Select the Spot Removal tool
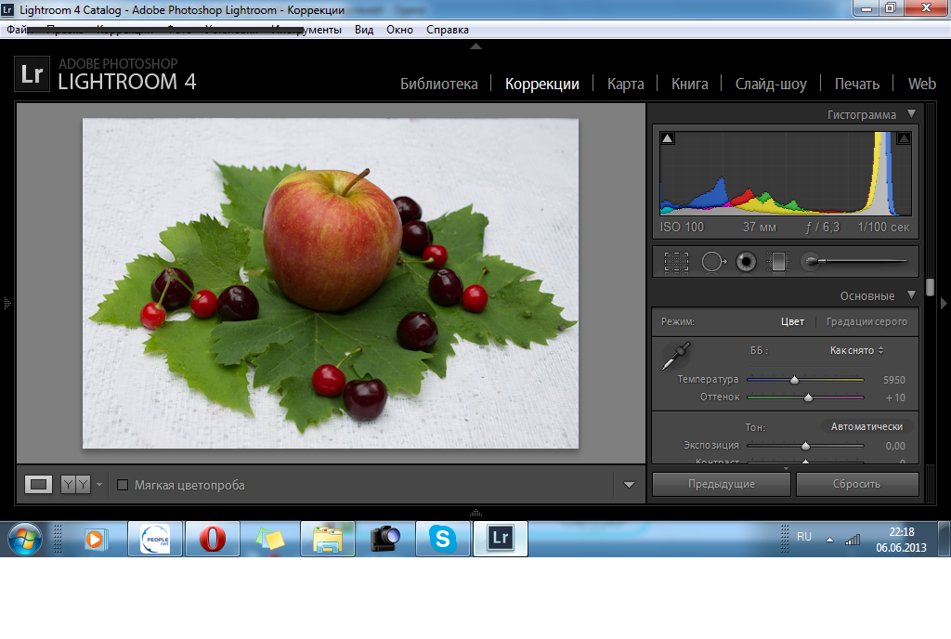This screenshot has height=639, width=951. (712, 262)
